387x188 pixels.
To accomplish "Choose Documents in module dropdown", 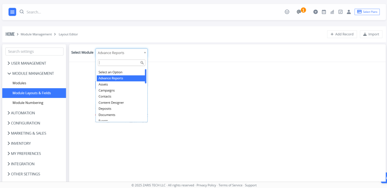I will point(121,115).
